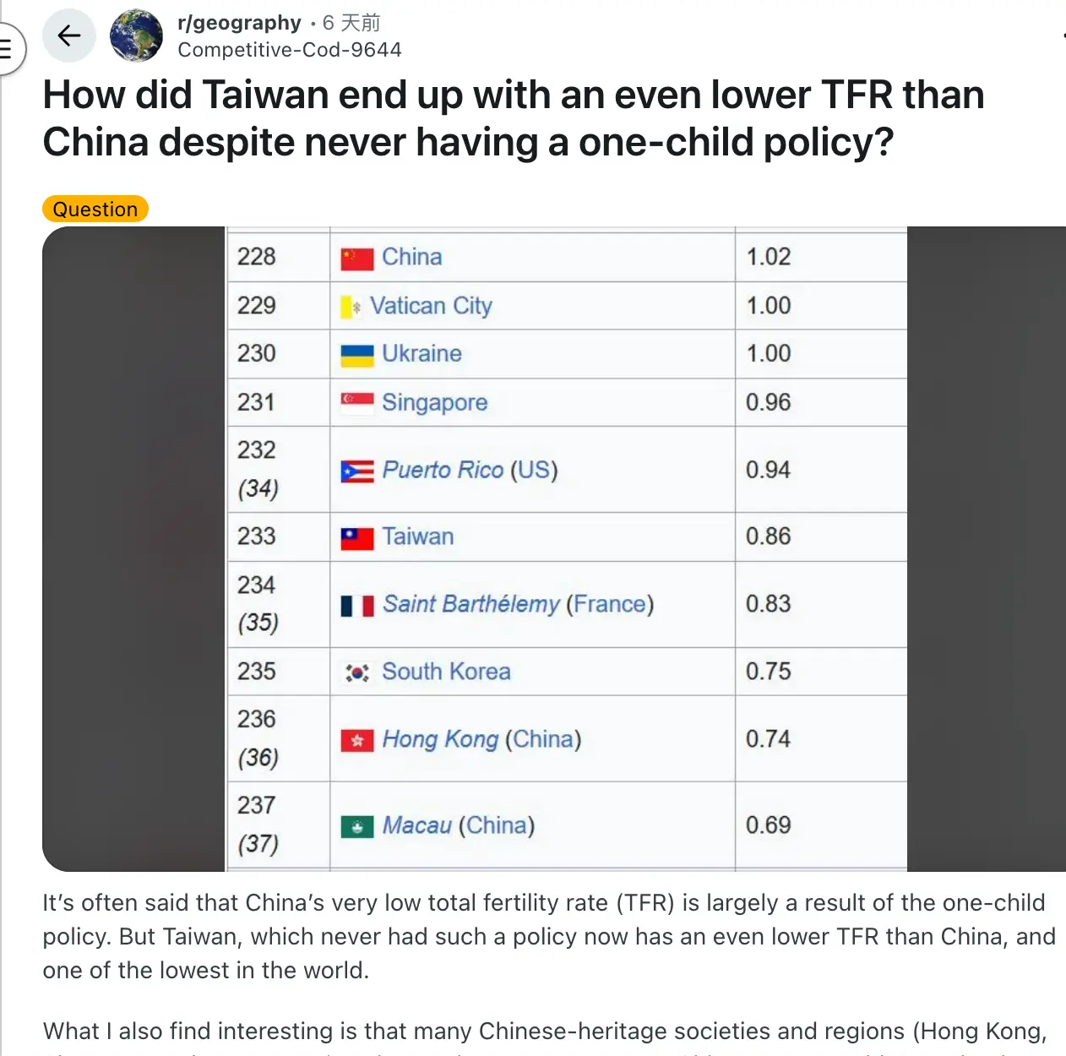Click the post title about Taiwan's TFR
Image resolution: width=1066 pixels, height=1056 pixels.
tap(513, 118)
